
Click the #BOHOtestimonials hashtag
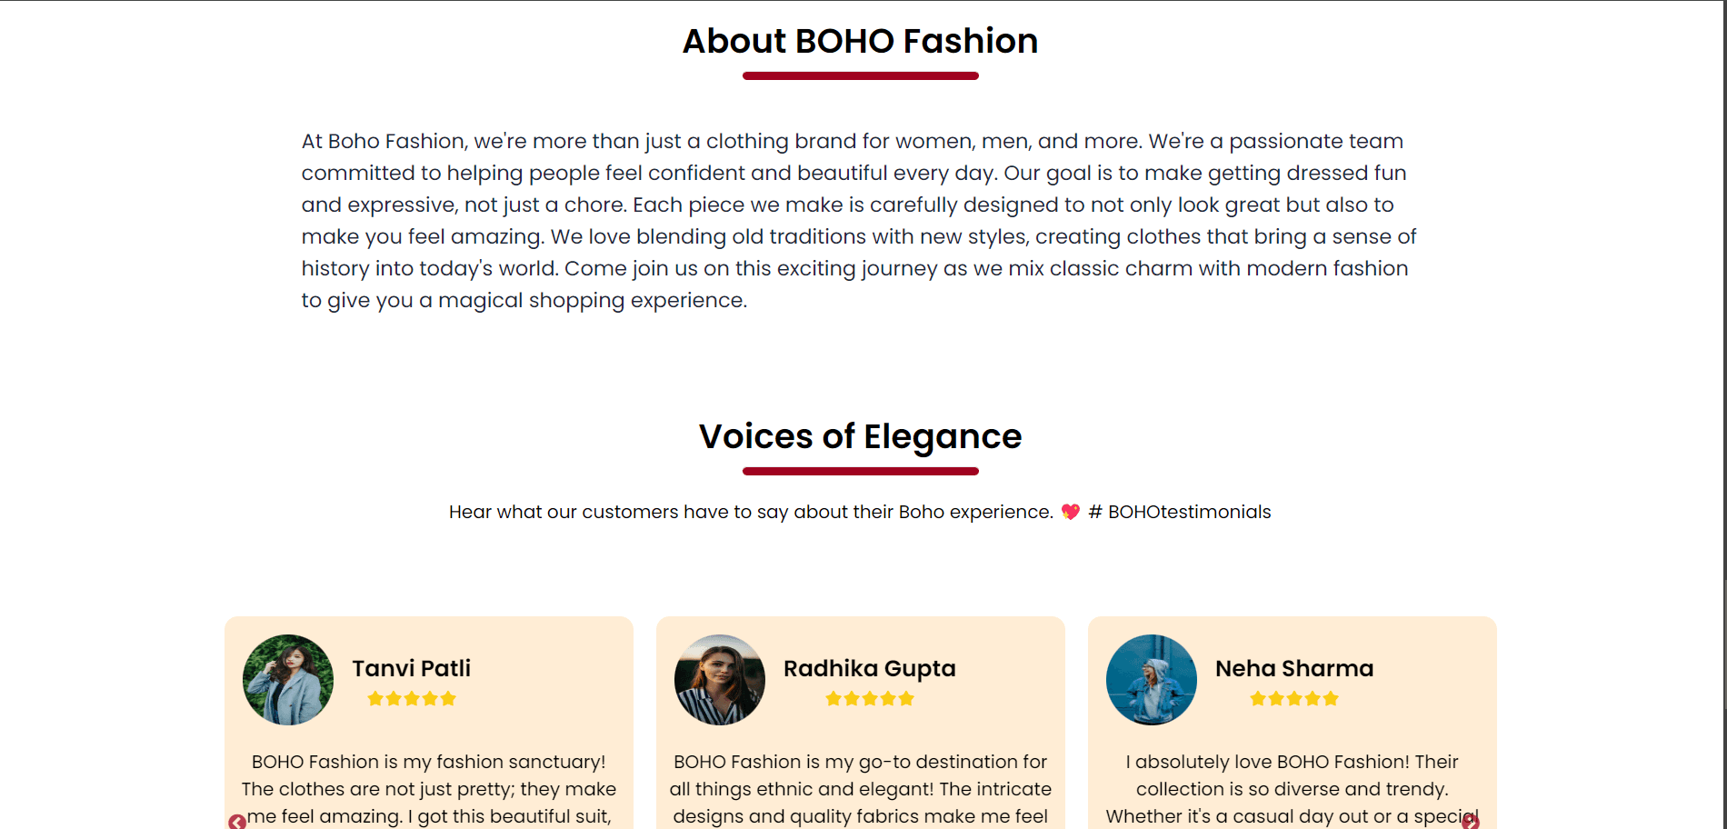pos(1180,512)
